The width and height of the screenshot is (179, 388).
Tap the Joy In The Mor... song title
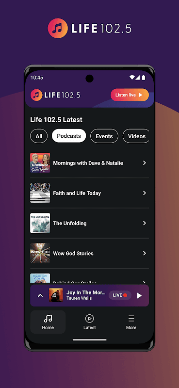click(x=86, y=292)
